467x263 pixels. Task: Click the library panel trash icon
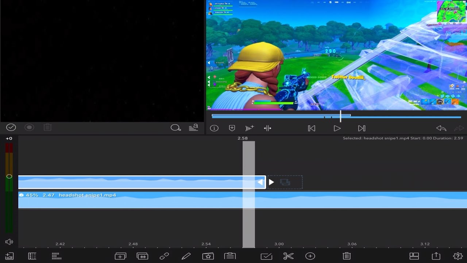[47, 127]
